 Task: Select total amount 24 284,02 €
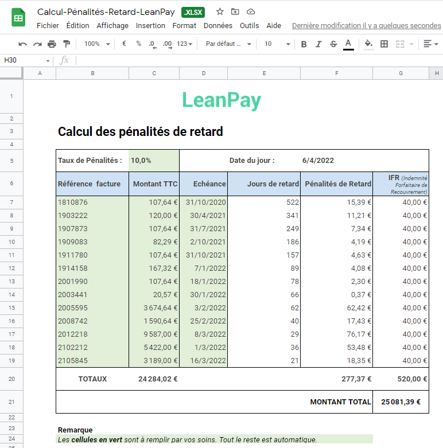(x=154, y=379)
